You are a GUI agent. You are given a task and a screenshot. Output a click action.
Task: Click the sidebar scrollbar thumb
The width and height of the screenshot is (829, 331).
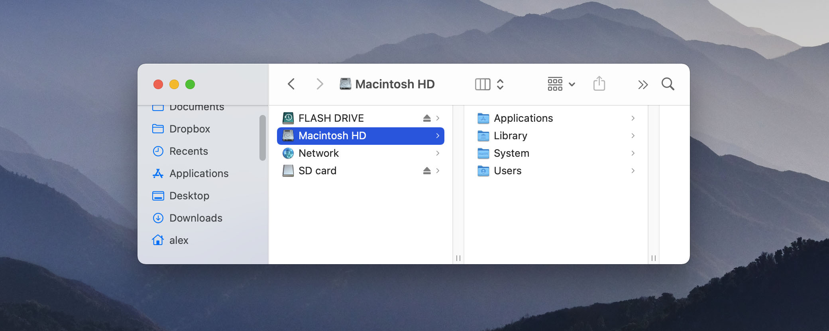pos(262,138)
